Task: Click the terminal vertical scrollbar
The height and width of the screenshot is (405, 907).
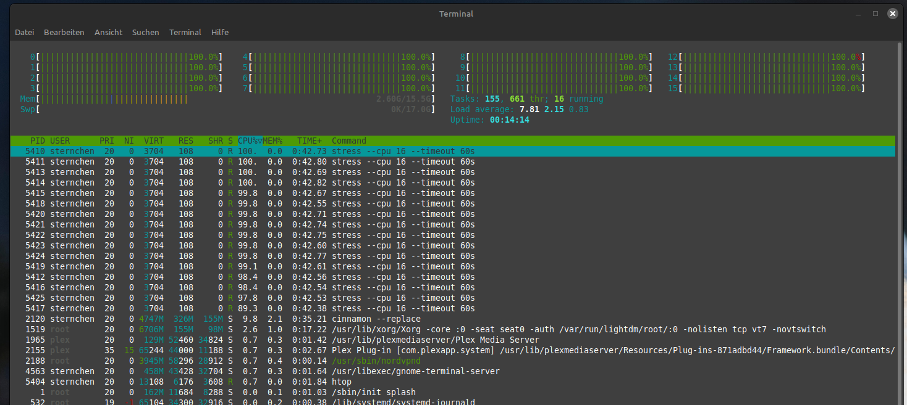Action: click(900, 223)
